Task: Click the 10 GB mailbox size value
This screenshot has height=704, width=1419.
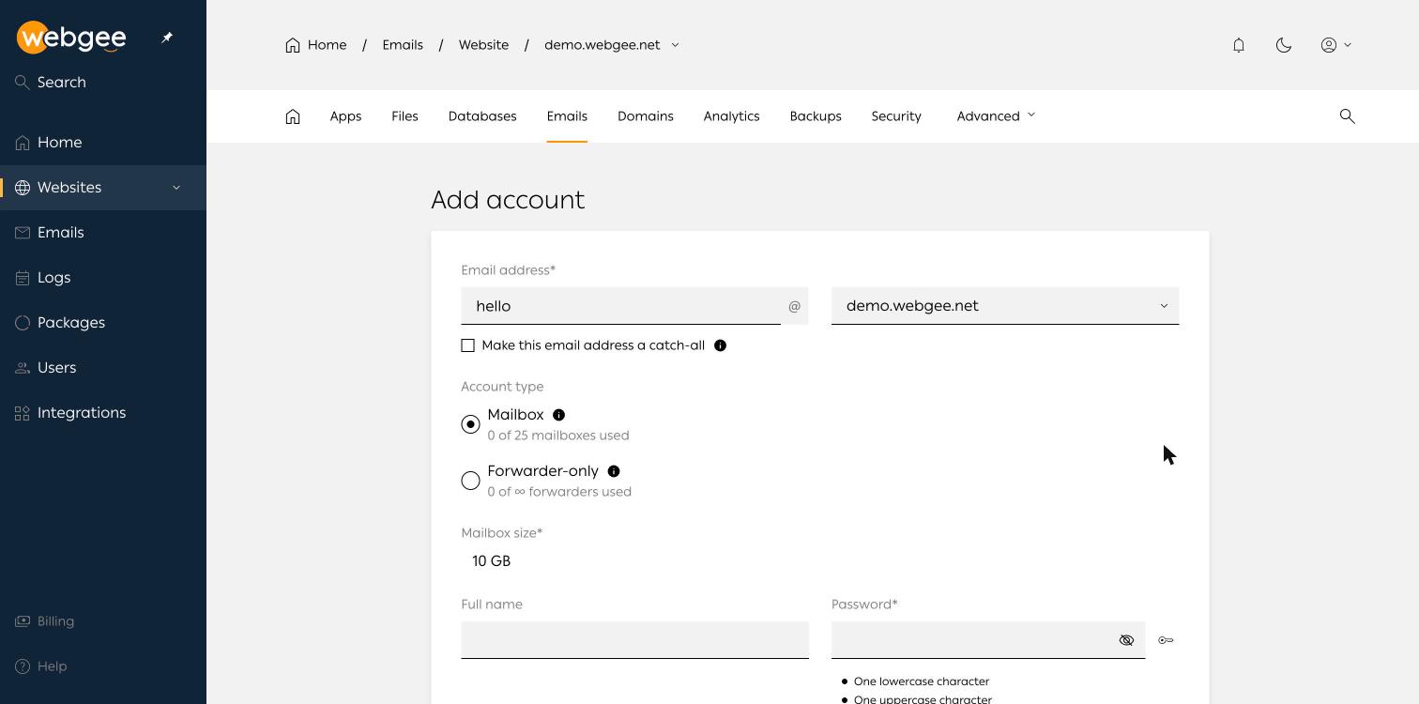Action: coord(492,561)
